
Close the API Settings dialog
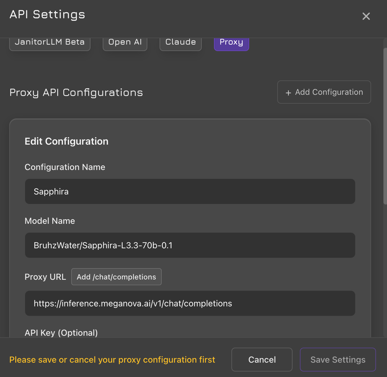click(x=366, y=16)
